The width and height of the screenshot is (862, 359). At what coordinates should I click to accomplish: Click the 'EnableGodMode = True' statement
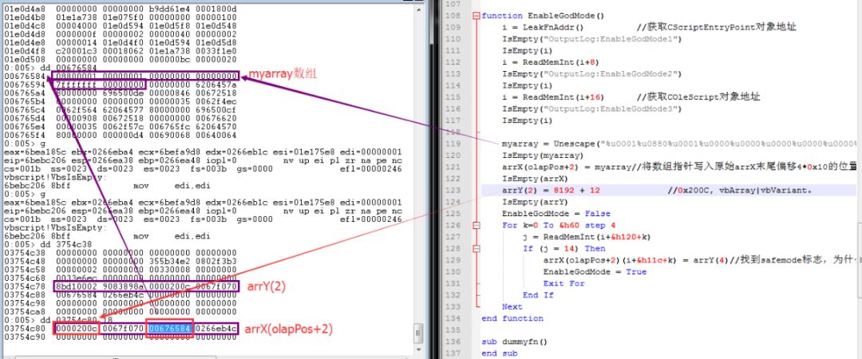pyautogui.click(x=595, y=271)
